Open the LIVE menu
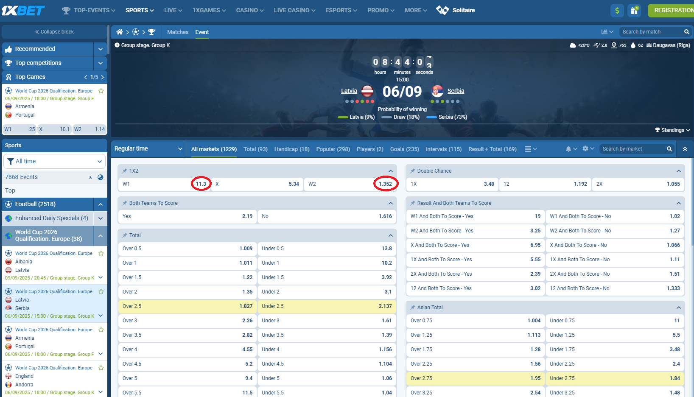Screen dimensions: 694x397 coord(173,10)
